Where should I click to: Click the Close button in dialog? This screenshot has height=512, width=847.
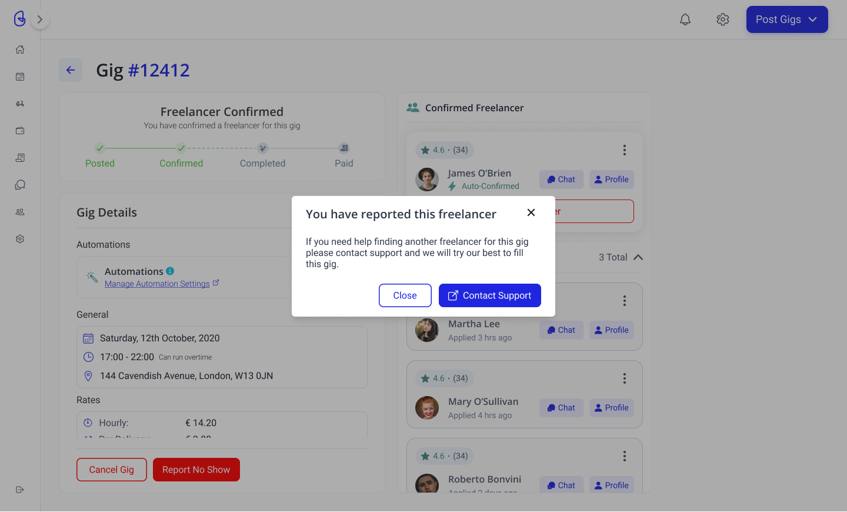(405, 295)
